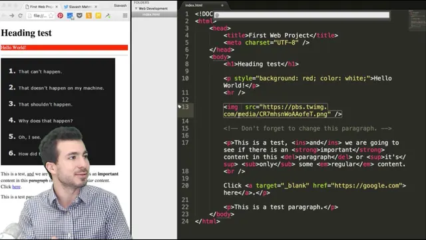Click the rendered image in the browser

58,111
